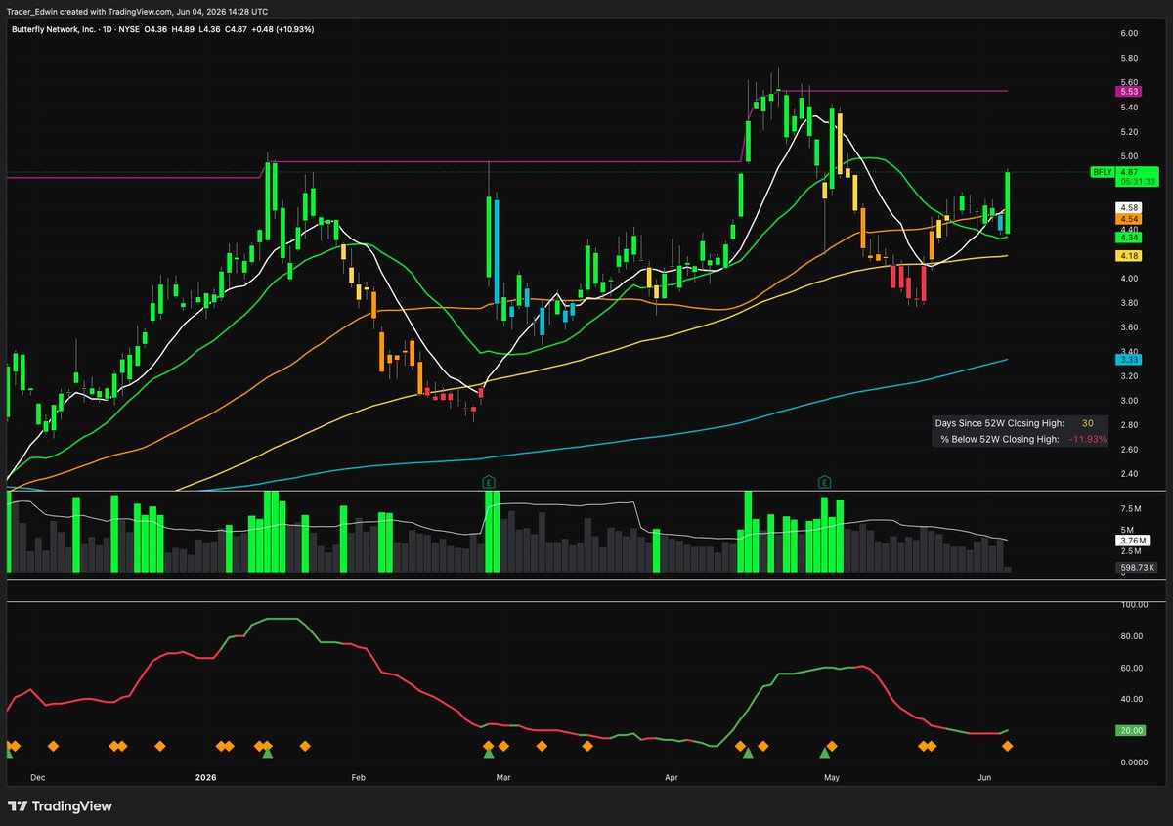The height and width of the screenshot is (826, 1173).
Task: Click the 4.00 price axis label
Action: 1129,279
